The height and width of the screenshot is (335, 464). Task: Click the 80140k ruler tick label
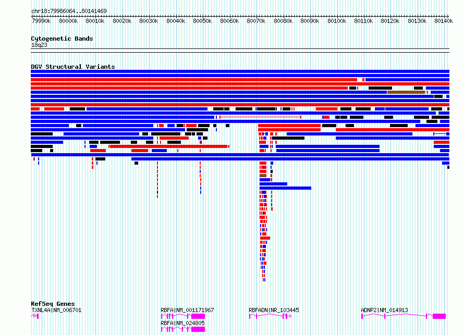click(444, 21)
